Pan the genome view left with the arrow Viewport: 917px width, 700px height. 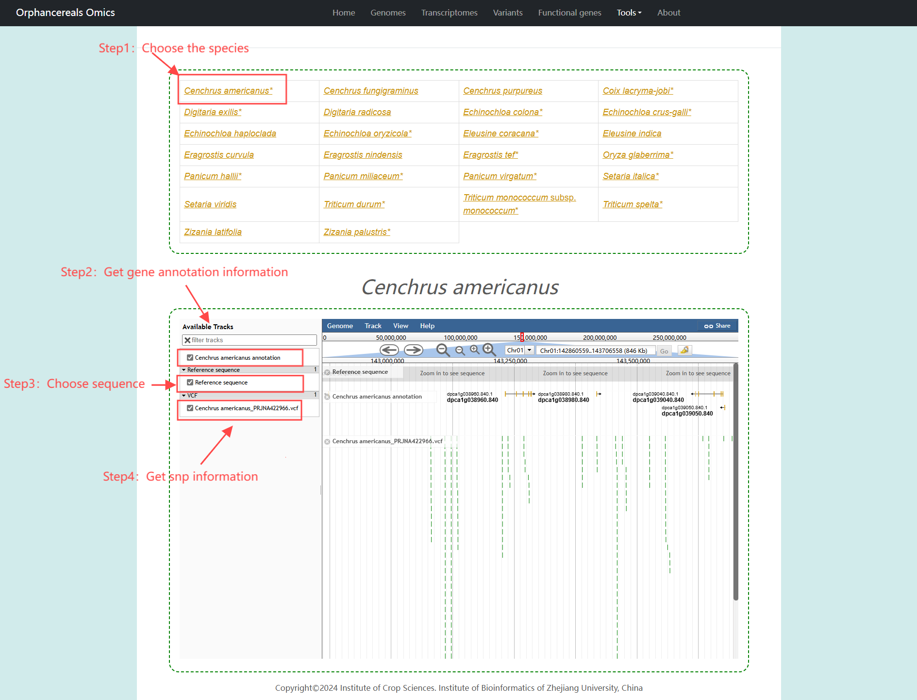tap(389, 350)
